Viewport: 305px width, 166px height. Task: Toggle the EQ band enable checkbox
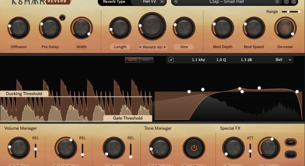[171, 60]
